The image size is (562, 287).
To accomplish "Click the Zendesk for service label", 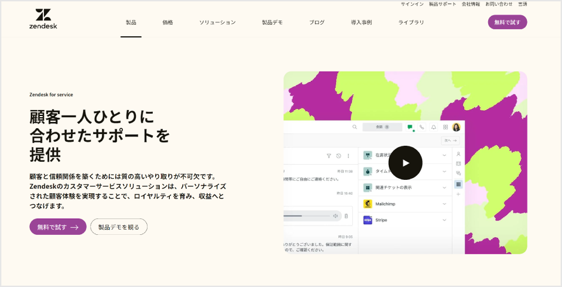I will pos(52,95).
